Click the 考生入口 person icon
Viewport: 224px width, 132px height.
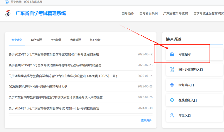click(x=172, y=116)
